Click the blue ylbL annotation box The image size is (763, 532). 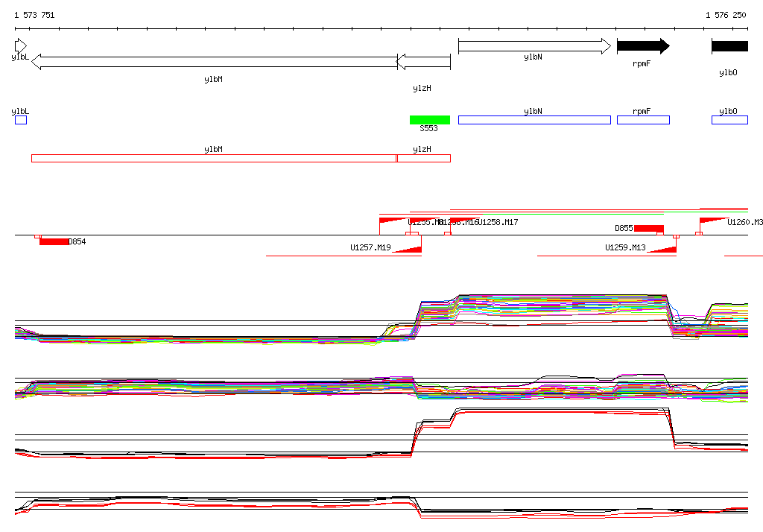(x=21, y=120)
